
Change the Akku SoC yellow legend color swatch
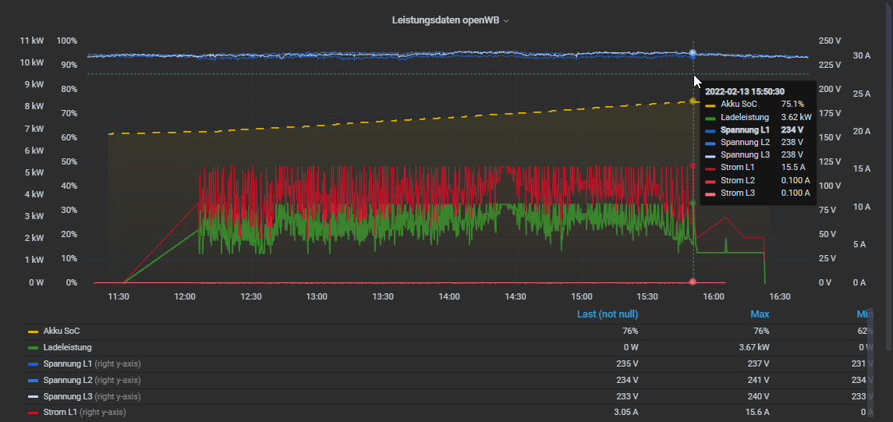[x=33, y=332]
